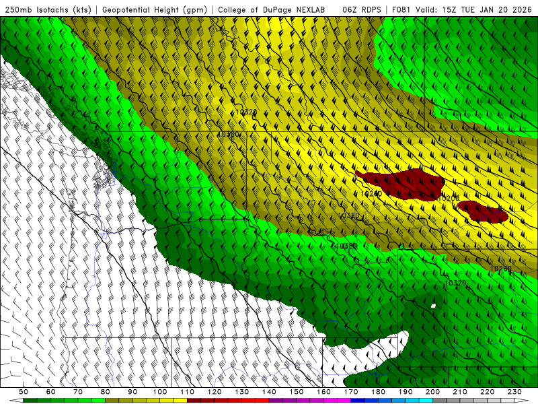
Task: Select the darkest green swatch below 50
Action: pos(30,401)
